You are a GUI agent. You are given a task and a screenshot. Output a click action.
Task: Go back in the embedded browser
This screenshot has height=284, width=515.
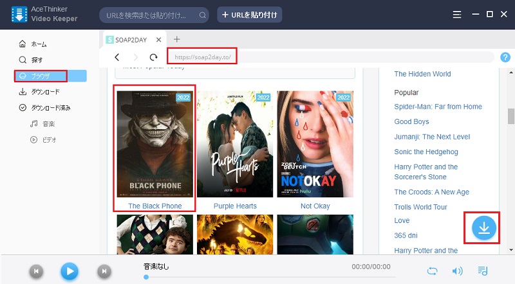(x=117, y=57)
